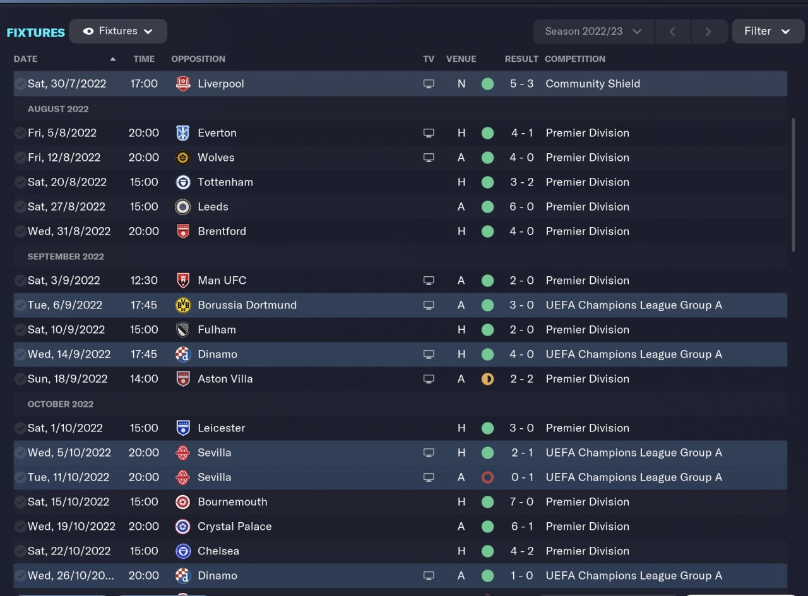This screenshot has height=596, width=808.
Task: Click the Borussia Dortmund club badge
Action: point(183,305)
